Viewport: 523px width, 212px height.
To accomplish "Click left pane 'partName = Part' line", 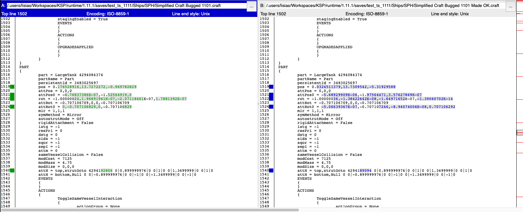I will click(56, 79).
